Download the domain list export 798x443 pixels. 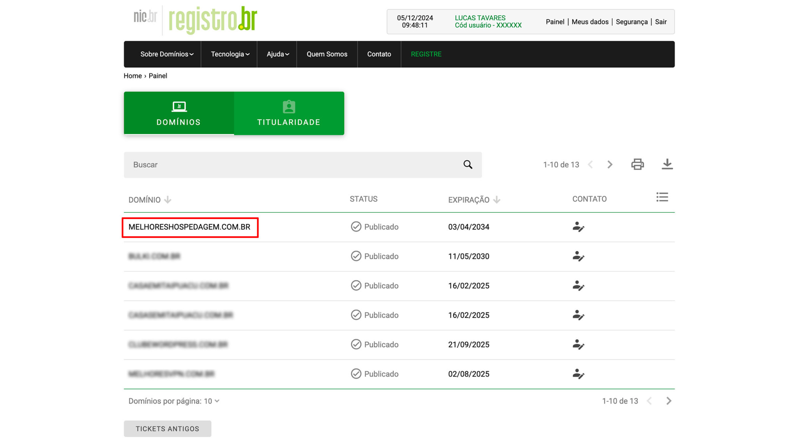[x=667, y=164]
